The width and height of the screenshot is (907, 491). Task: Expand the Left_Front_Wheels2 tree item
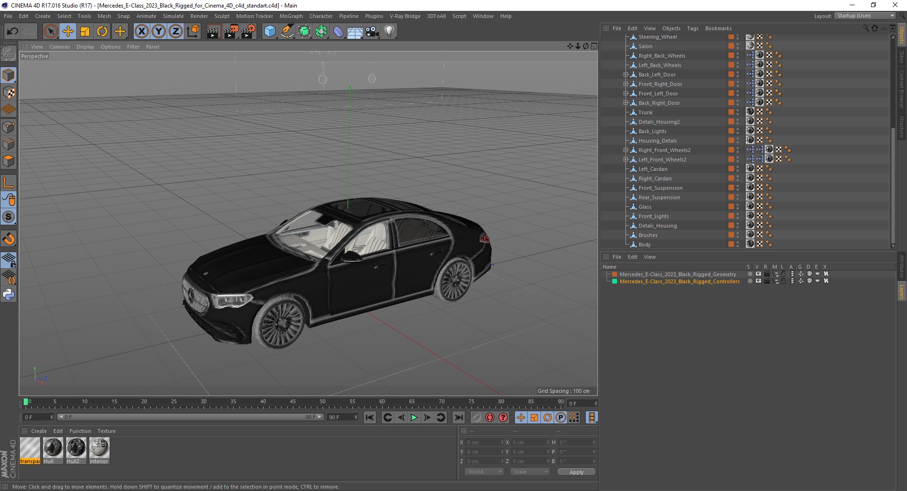point(625,160)
